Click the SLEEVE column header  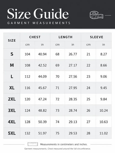coord(96,37)
